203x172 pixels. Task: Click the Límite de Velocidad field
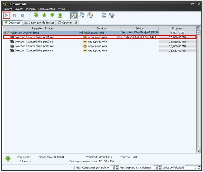pos(191,168)
